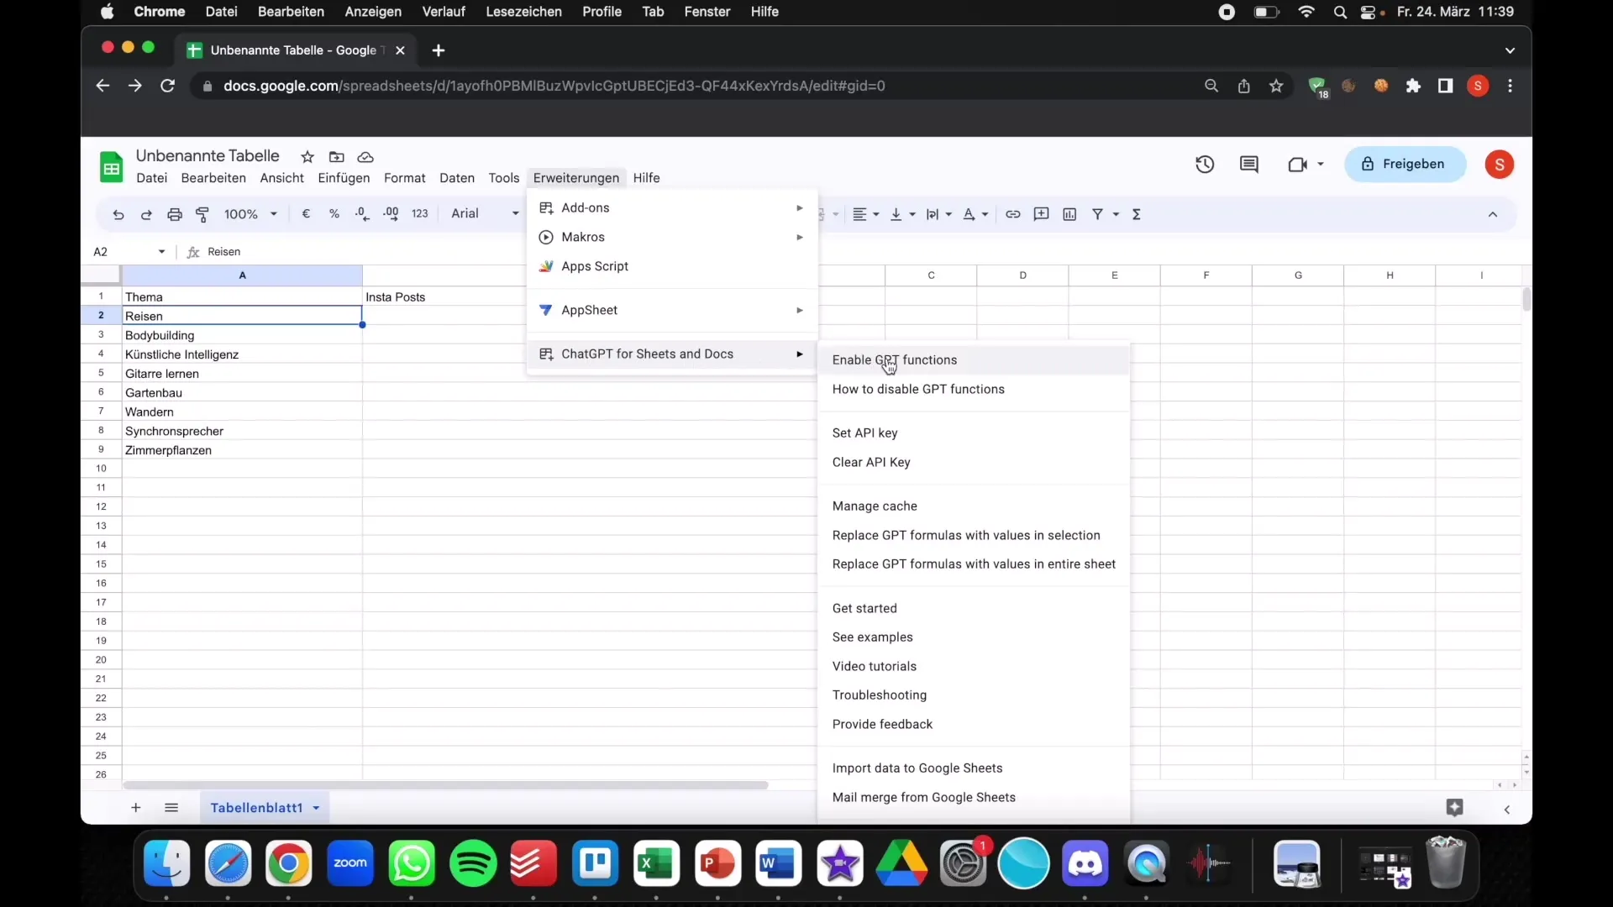Insert link icon in toolbar
This screenshot has height=907, width=1613.
coord(1013,214)
